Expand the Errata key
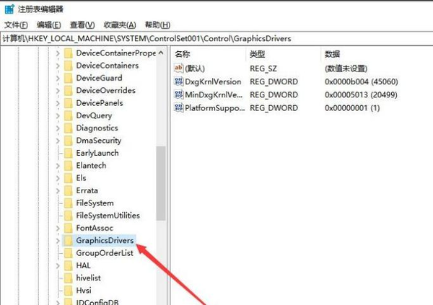Screen dimensions: 433x305 [58, 190]
